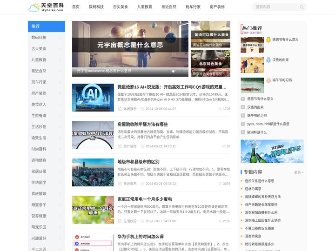The height and width of the screenshot is (251, 335).
Task: Open the AI laptop article thumbnail
Action: (93, 98)
